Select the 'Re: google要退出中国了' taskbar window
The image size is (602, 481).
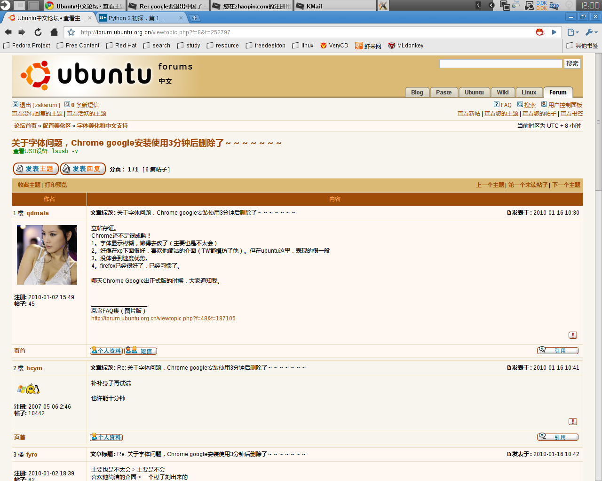167,6
